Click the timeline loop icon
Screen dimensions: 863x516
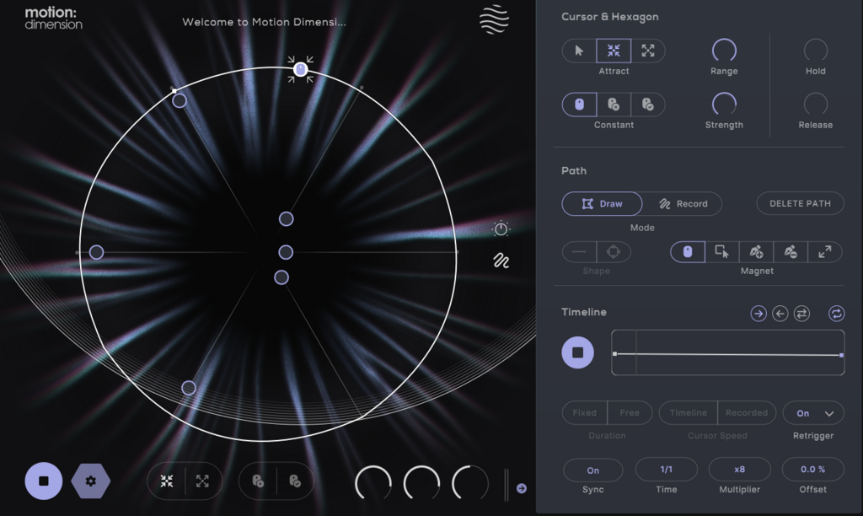[x=836, y=314]
